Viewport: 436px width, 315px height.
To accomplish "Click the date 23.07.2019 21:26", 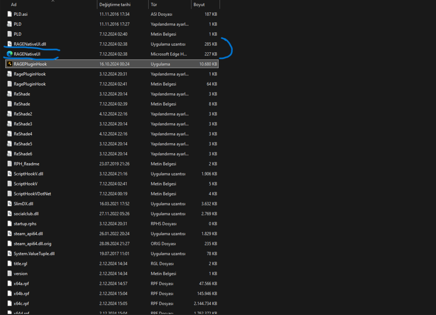I will (x=114, y=164).
